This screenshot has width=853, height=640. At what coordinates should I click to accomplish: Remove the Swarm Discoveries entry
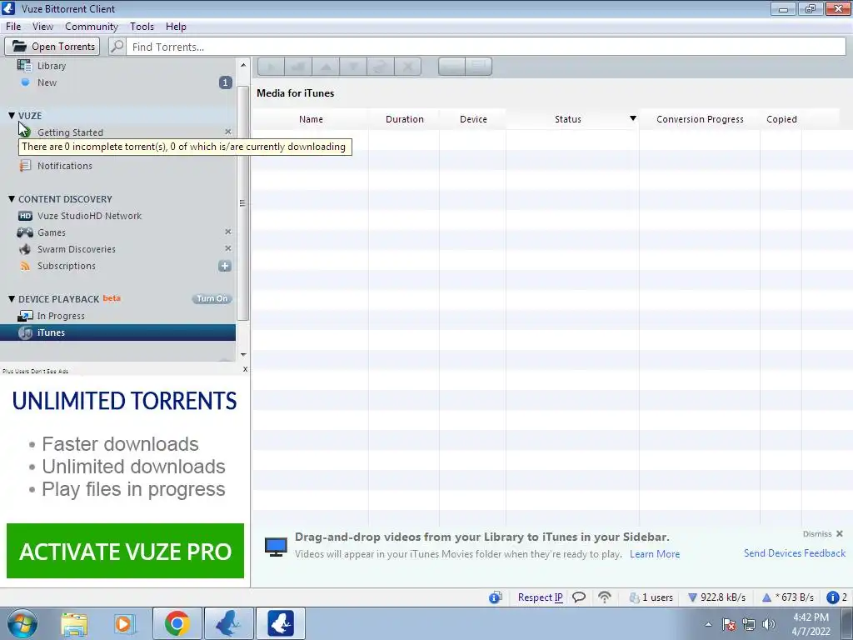click(228, 248)
